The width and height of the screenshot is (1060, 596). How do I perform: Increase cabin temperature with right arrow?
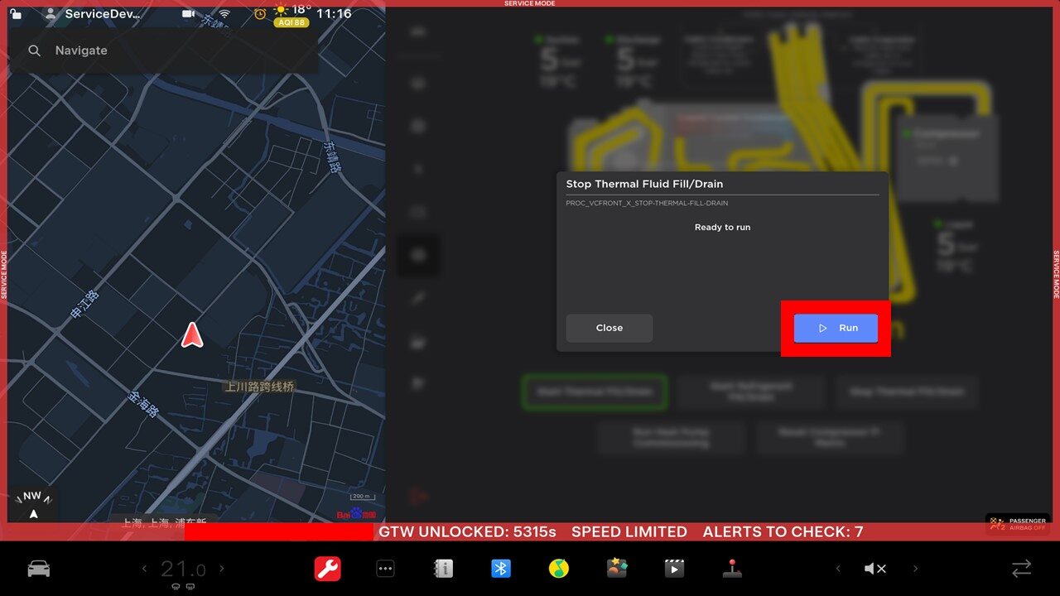221,569
